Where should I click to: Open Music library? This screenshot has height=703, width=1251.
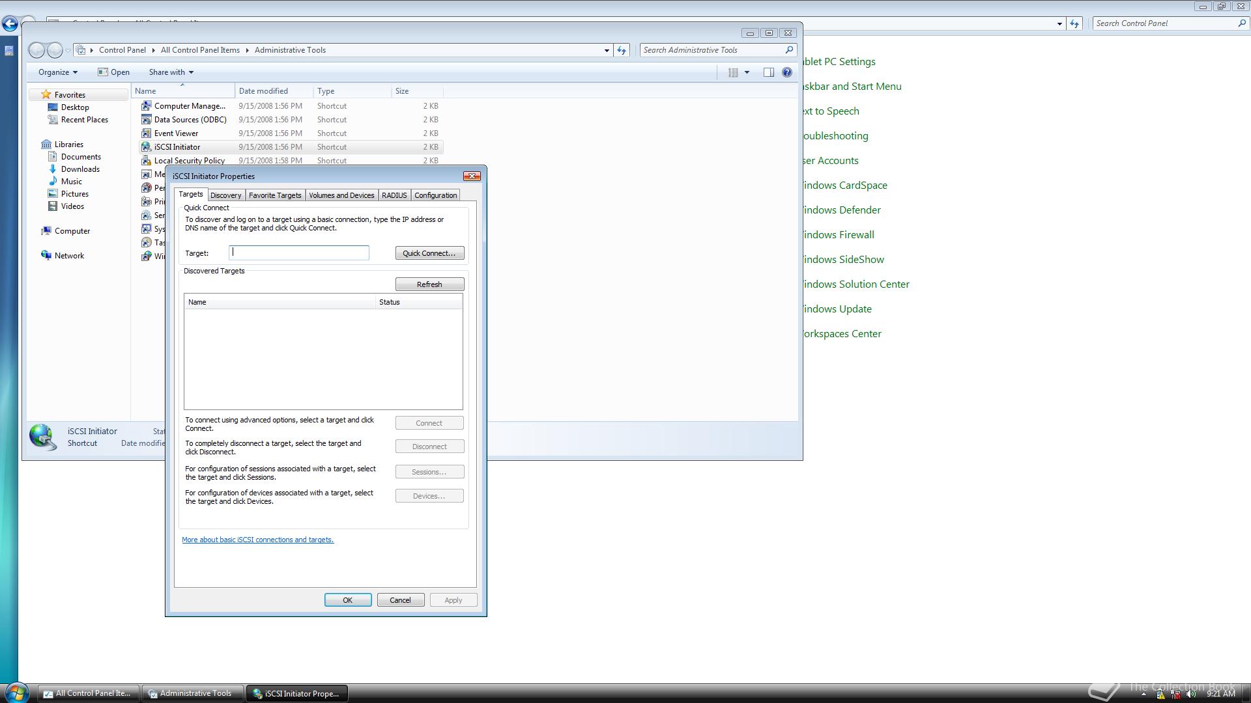(71, 182)
